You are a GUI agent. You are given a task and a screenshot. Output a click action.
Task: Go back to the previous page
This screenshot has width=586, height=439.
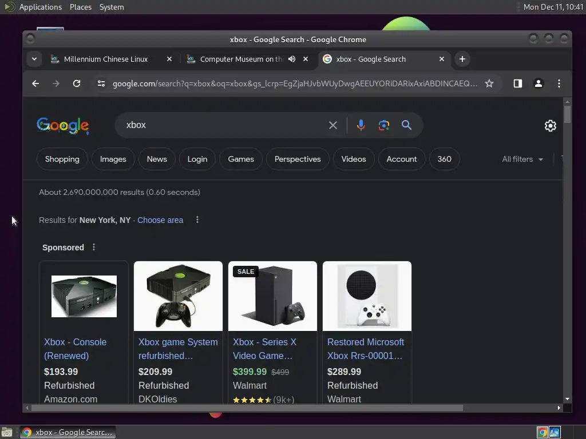click(x=35, y=83)
